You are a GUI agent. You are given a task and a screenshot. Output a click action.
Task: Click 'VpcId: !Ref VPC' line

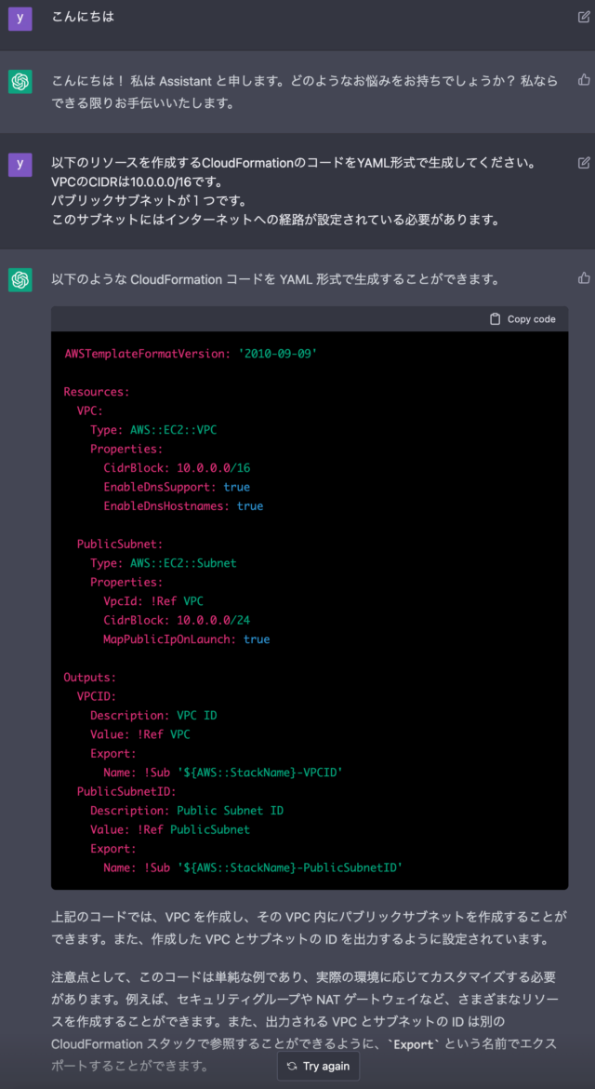153,600
